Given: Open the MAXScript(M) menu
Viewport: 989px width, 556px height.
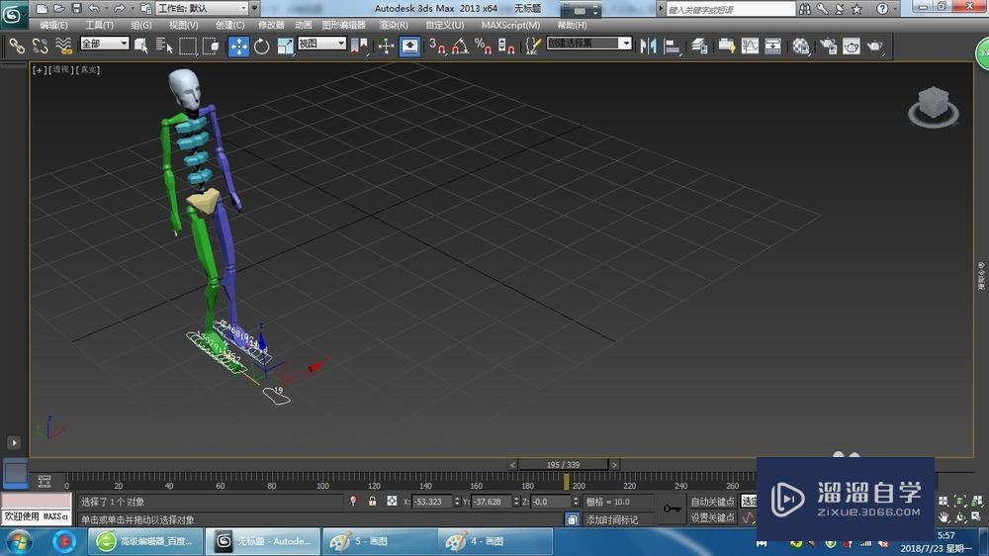Looking at the screenshot, I should click(x=510, y=26).
